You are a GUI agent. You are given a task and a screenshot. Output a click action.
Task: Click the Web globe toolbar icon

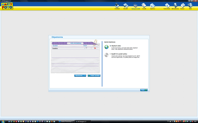pos(190,6)
